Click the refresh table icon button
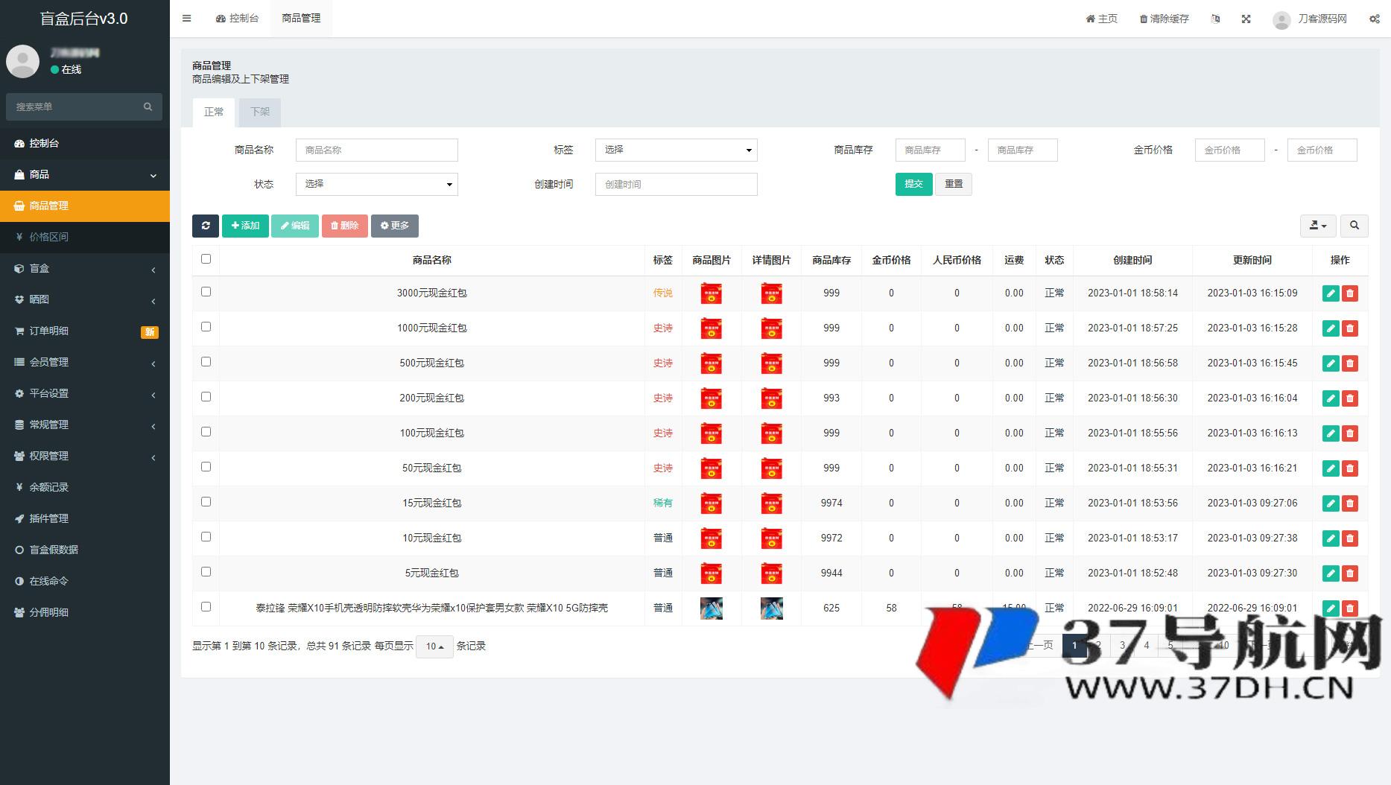This screenshot has height=785, width=1391. (205, 226)
